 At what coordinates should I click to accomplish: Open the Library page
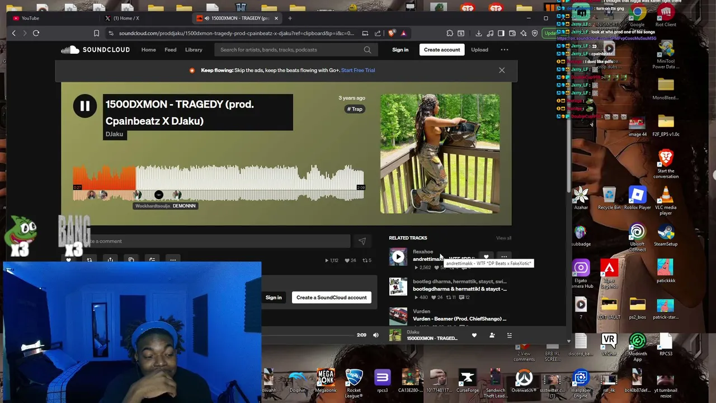194,50
